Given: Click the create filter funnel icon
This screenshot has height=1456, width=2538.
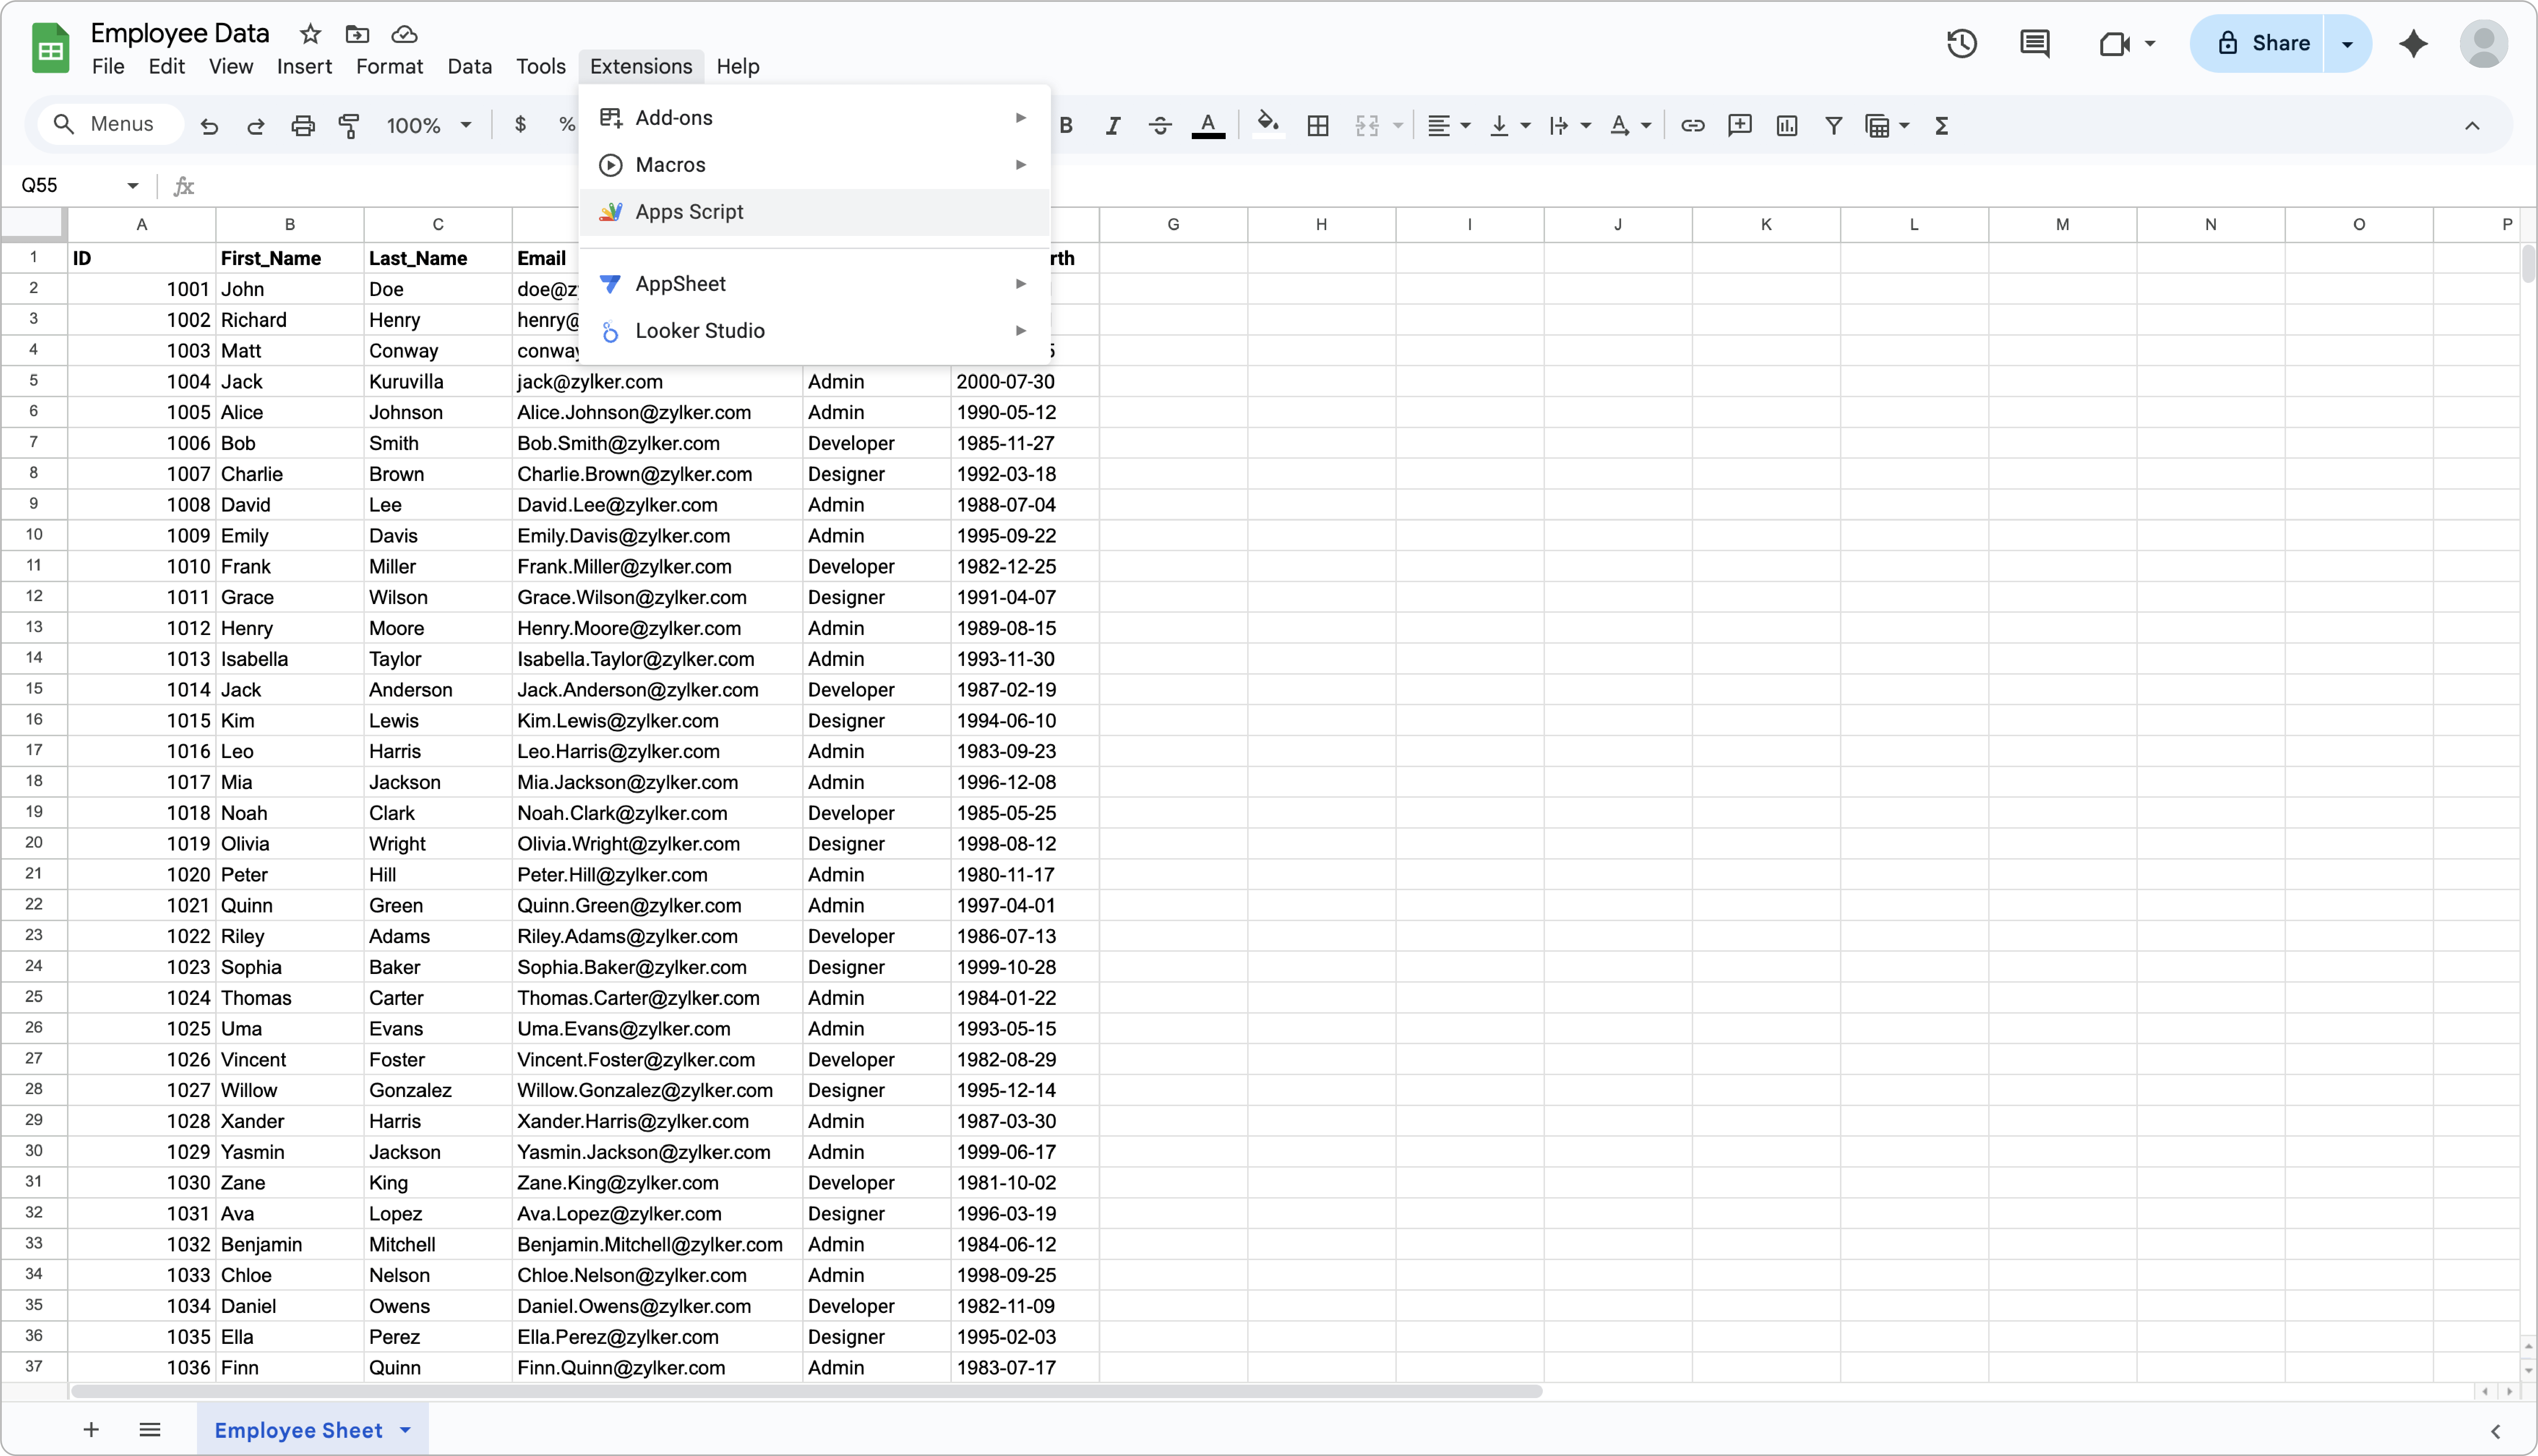Looking at the screenshot, I should pos(1833,125).
